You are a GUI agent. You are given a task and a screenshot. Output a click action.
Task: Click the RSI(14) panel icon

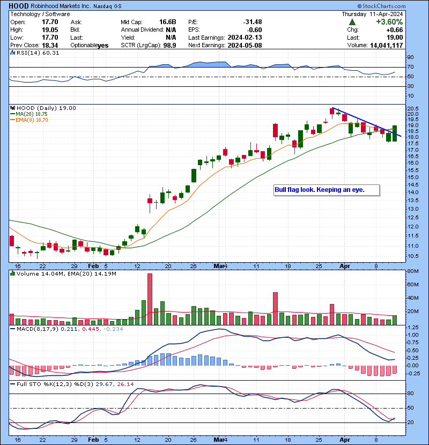click(x=13, y=53)
